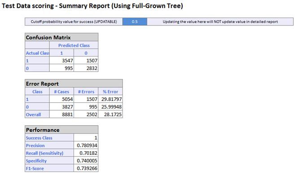Select the 1507 cell under # Errors
This screenshot has width=297, height=175.
click(x=86, y=99)
